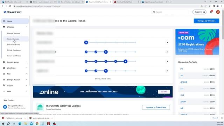Expand the WordPress menu

pyautogui.click(x=26, y=68)
